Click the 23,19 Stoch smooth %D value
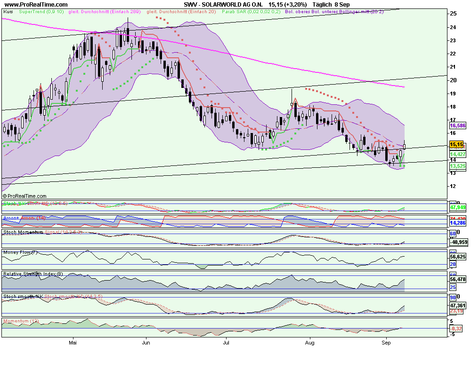The width and height of the screenshot is (471, 376). click(456, 311)
